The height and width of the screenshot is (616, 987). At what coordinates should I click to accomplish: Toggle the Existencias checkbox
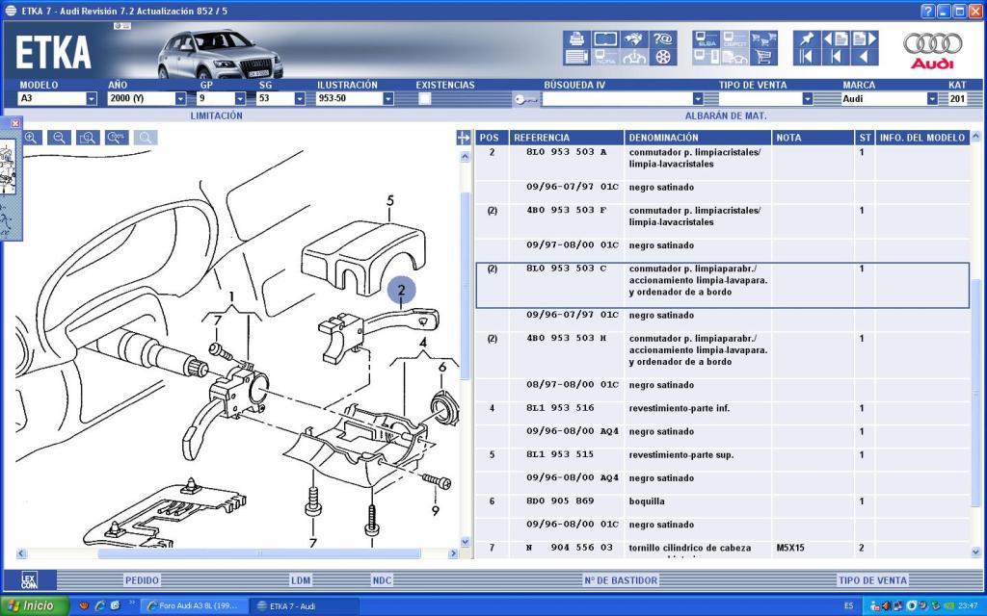pyautogui.click(x=425, y=98)
